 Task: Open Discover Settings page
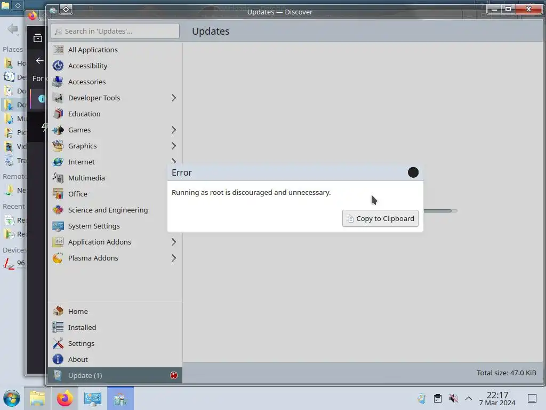click(x=115, y=343)
